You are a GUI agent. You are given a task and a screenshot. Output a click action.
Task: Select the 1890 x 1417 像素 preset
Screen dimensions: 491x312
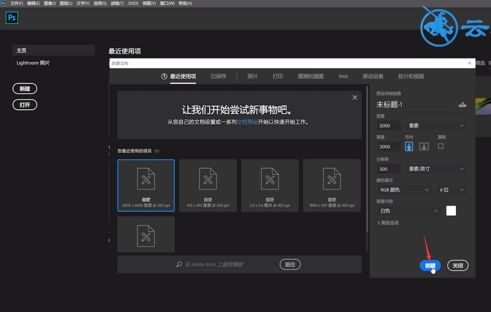click(x=332, y=185)
